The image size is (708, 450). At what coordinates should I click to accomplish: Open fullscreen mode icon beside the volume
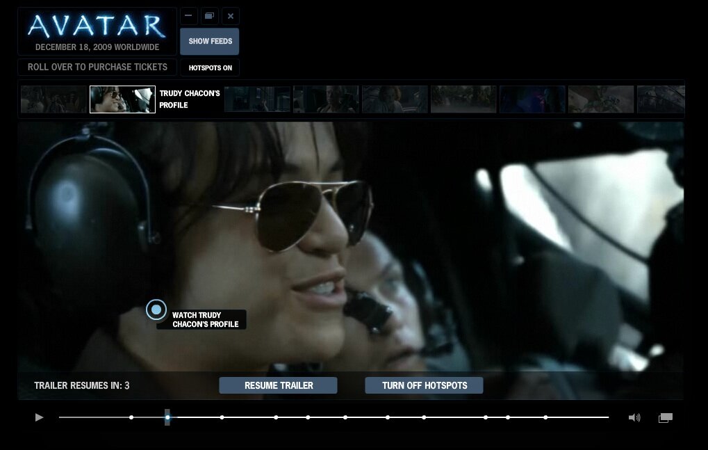(x=666, y=418)
